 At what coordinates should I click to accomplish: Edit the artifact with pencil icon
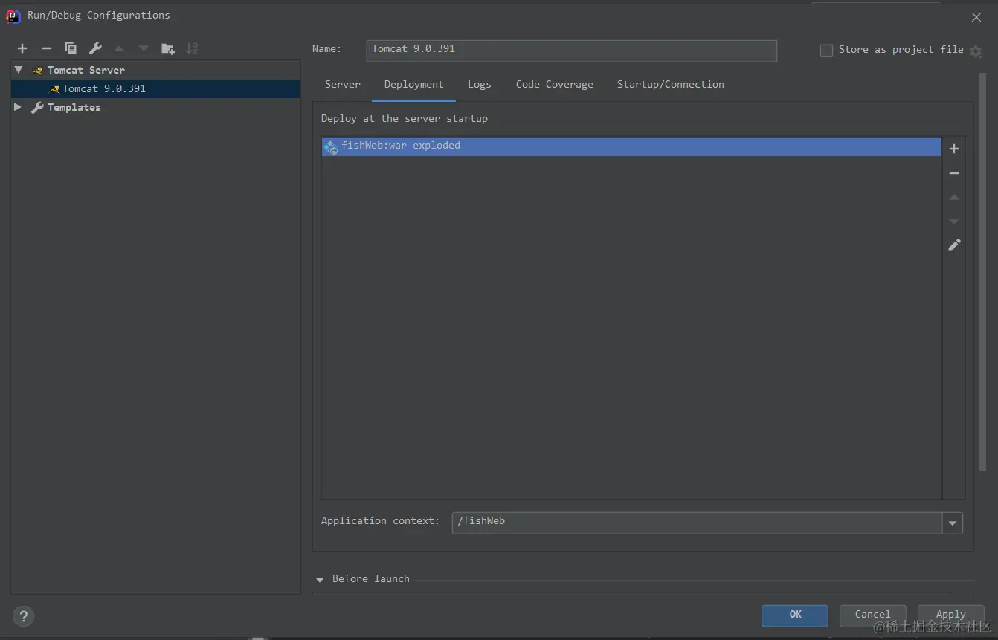[x=954, y=245]
